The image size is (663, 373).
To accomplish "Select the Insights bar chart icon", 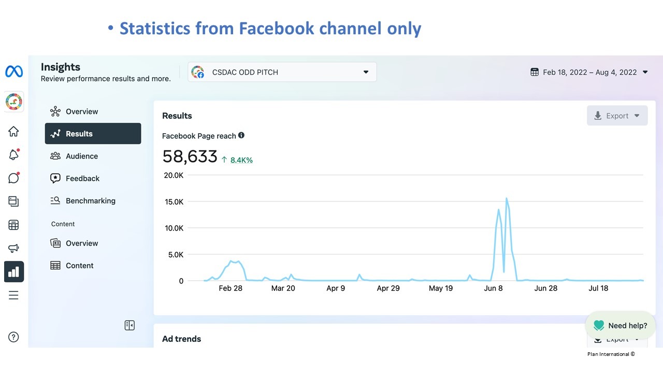I will (x=14, y=271).
